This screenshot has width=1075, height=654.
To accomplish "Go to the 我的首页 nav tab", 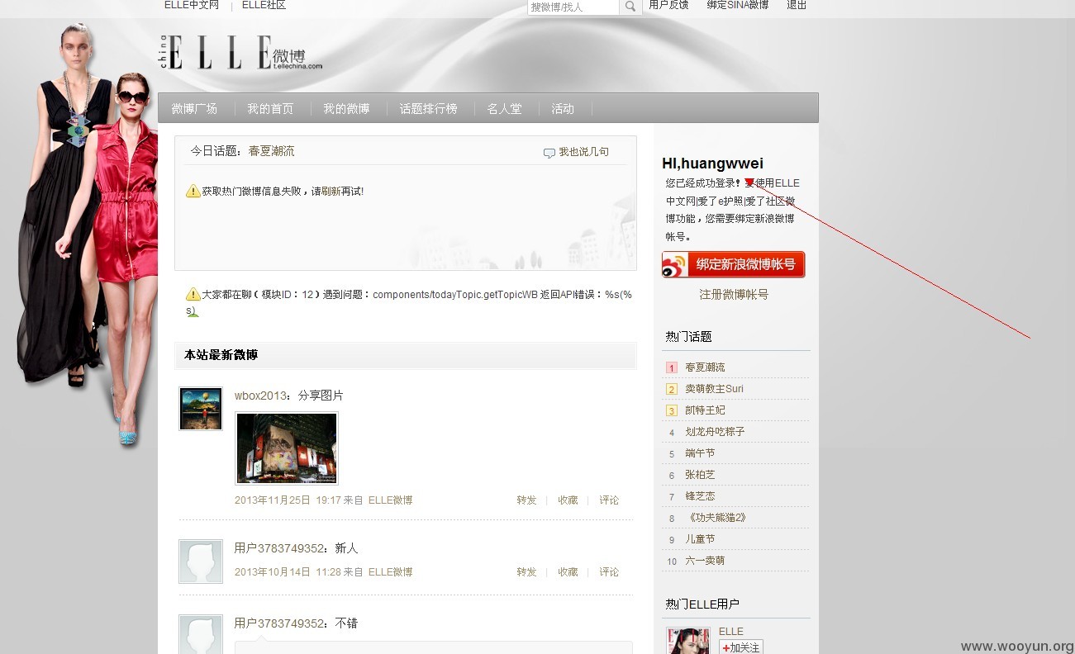I will (x=270, y=108).
